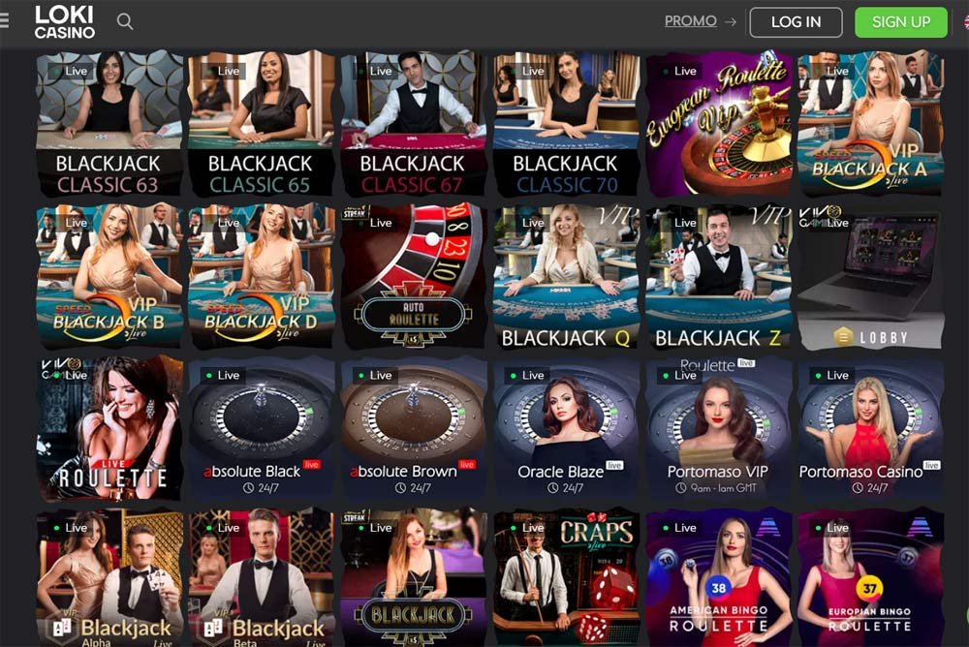Open Absolute Black live roulette

point(261,428)
